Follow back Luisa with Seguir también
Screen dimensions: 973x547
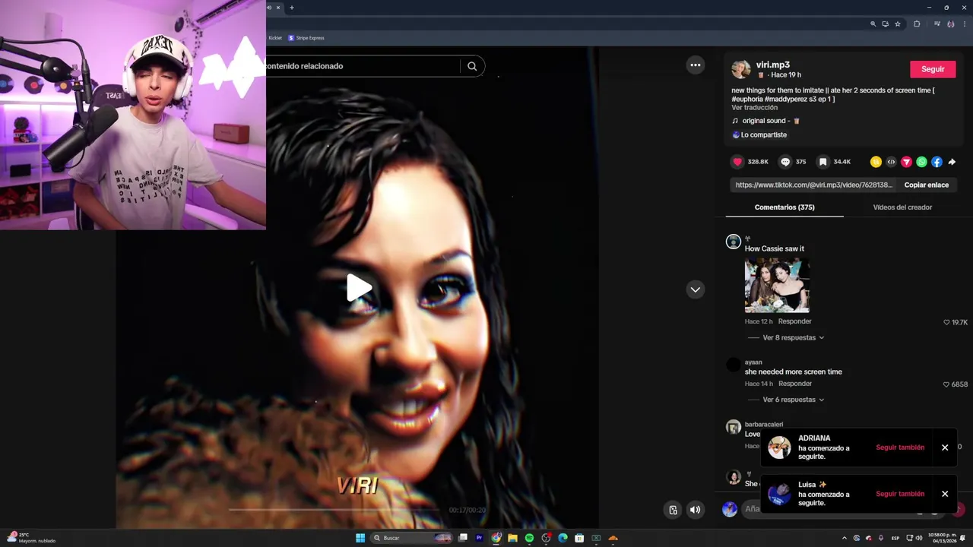tap(900, 494)
